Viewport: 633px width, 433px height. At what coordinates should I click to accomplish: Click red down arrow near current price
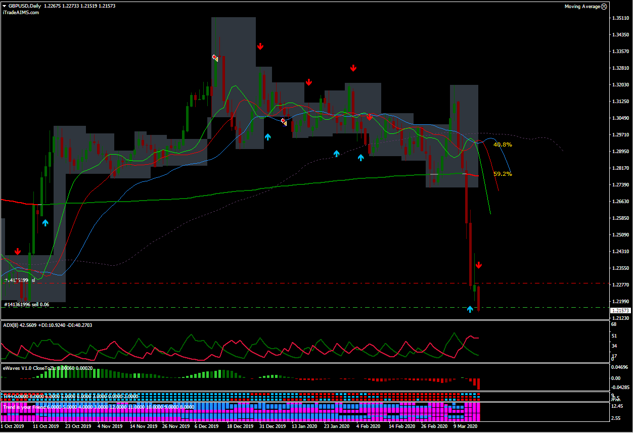(x=478, y=265)
